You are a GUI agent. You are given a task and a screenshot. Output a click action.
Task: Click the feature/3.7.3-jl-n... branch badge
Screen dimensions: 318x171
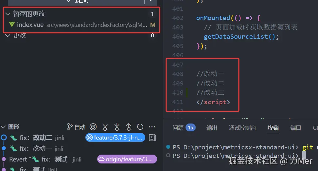click(115, 138)
